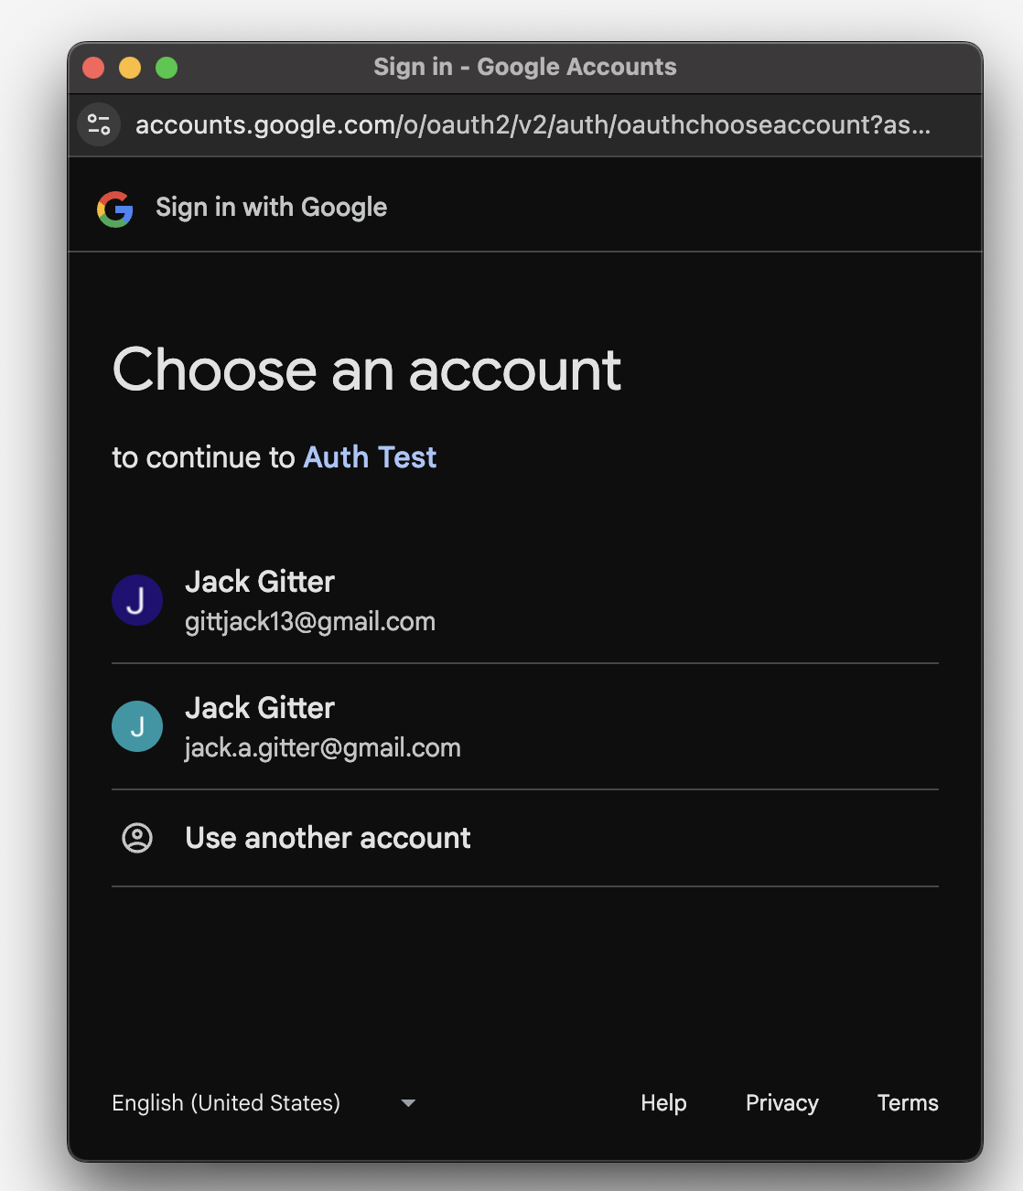Choose the jack.a.gitter@gmail.com email address
This screenshot has width=1023, height=1191.
point(323,748)
